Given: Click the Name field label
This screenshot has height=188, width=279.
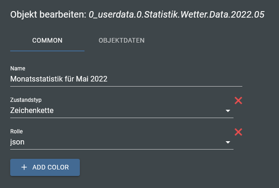Looking at the screenshot, I should coord(18,69).
